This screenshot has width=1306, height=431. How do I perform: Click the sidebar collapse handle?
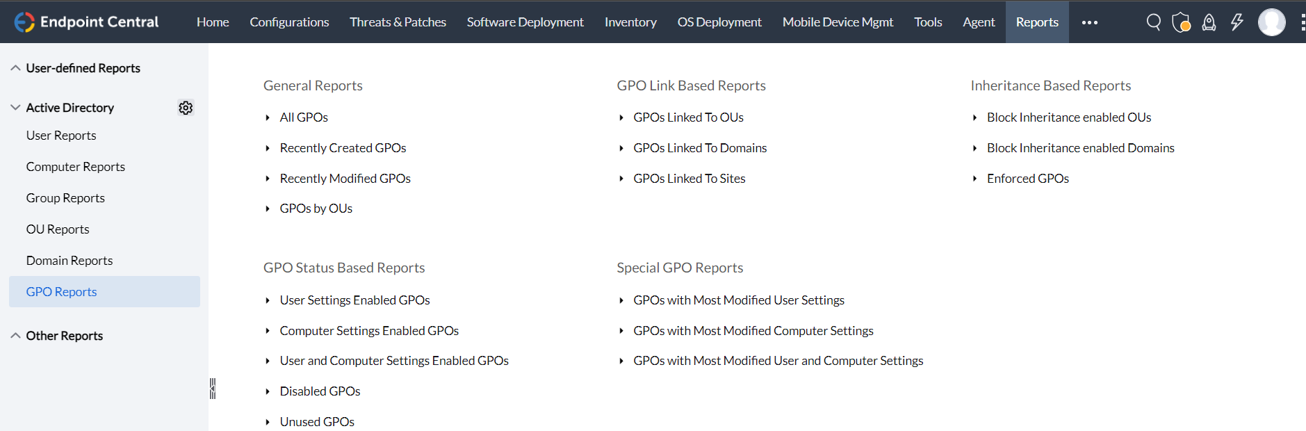213,389
